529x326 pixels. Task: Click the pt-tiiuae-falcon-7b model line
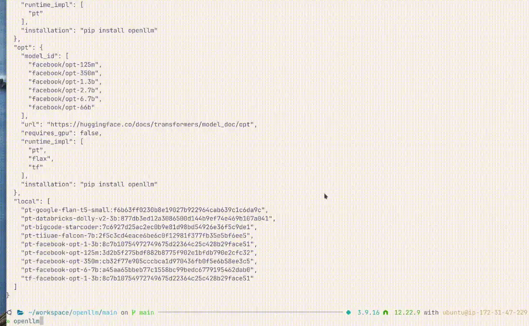(137, 235)
